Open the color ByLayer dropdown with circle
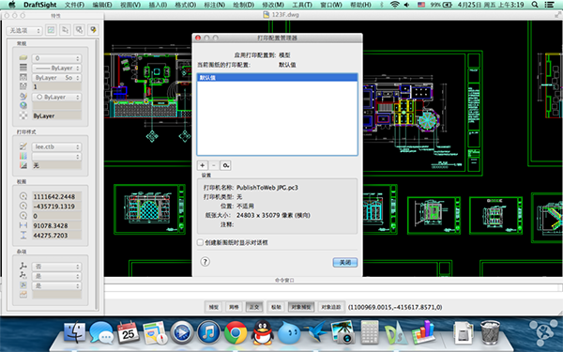Image resolution: width=563 pixels, height=352 pixels. 56,97
